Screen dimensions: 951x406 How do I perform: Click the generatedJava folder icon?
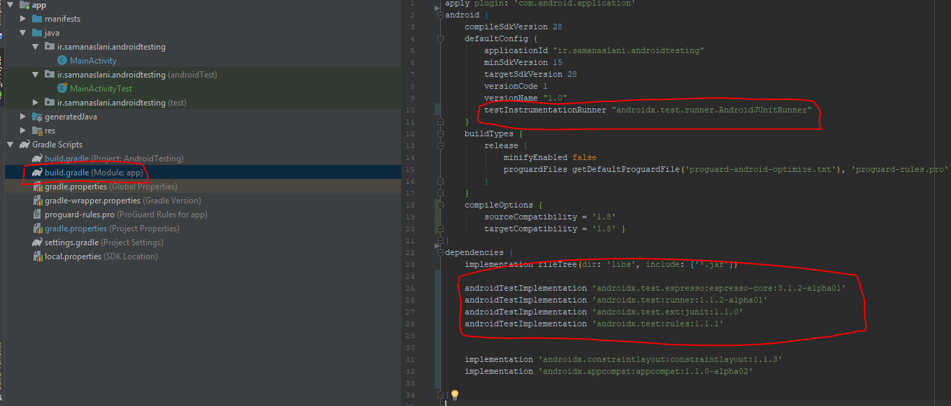38,117
